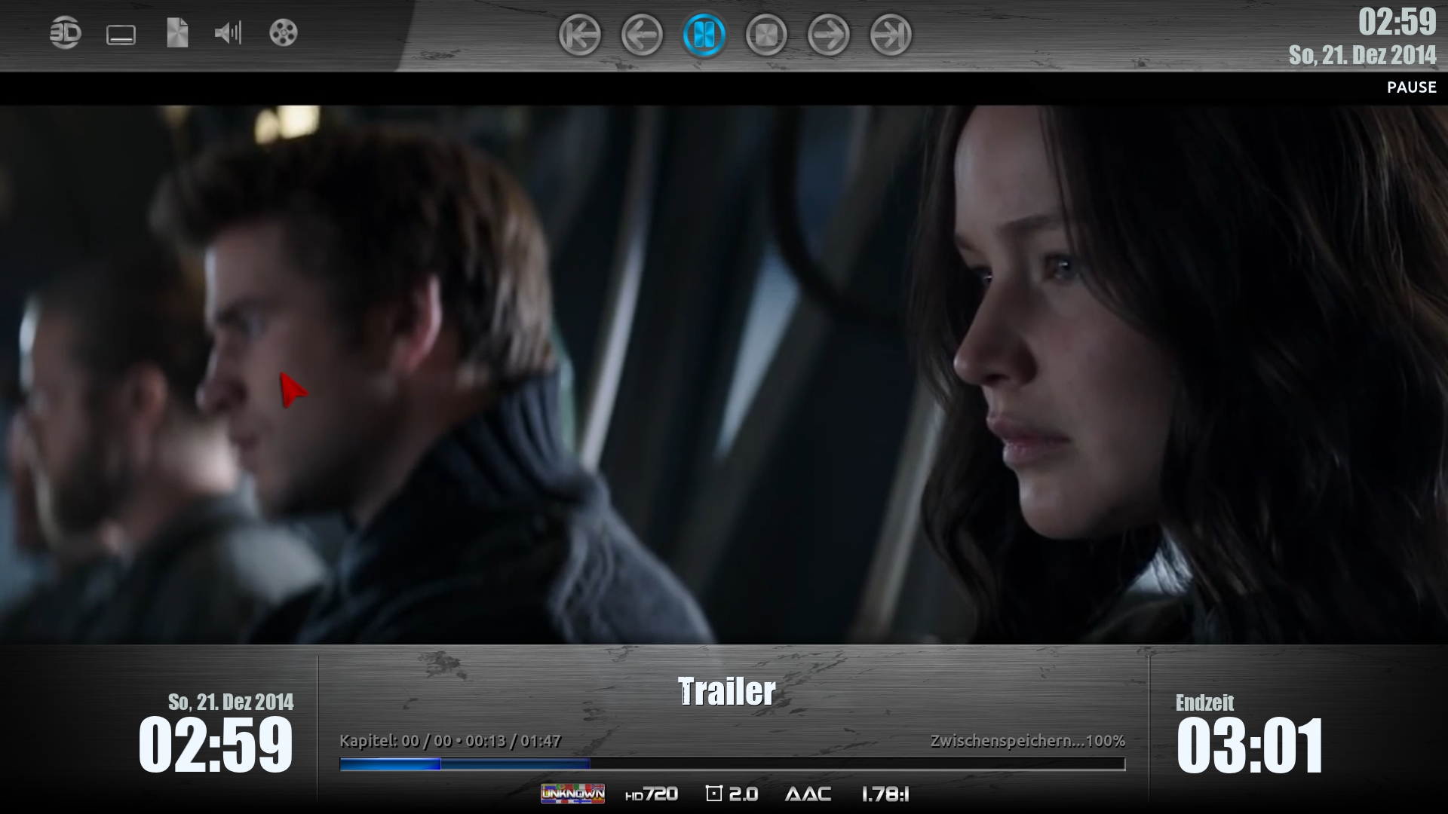
Task: Click the paused video frame
Action: point(724,375)
